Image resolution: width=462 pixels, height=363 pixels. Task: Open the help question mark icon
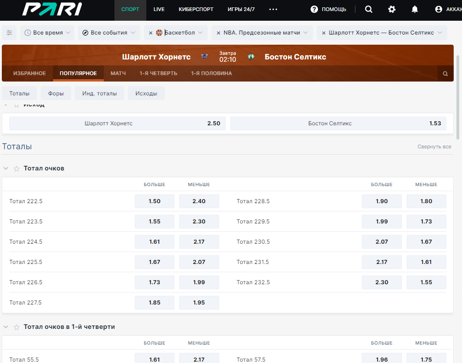point(314,9)
